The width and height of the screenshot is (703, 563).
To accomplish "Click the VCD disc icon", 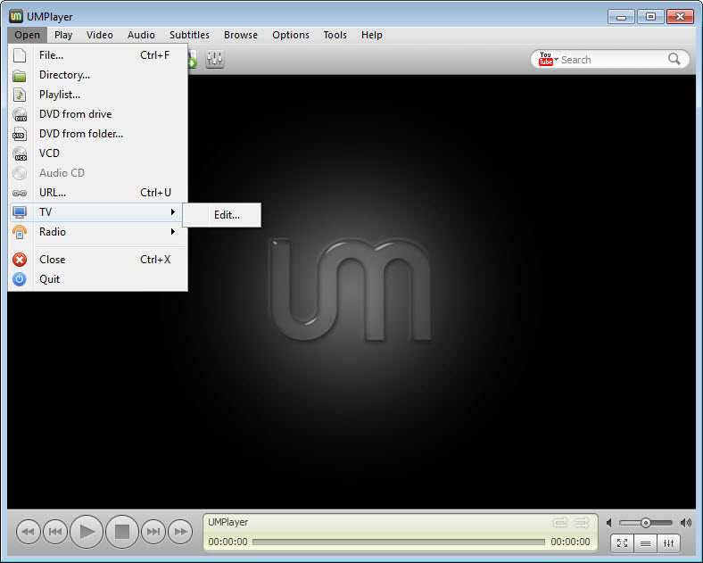I will click(20, 153).
